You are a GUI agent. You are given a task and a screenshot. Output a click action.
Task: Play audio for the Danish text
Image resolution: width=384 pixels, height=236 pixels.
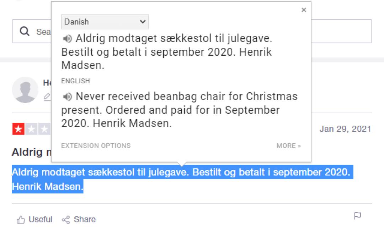click(x=67, y=38)
